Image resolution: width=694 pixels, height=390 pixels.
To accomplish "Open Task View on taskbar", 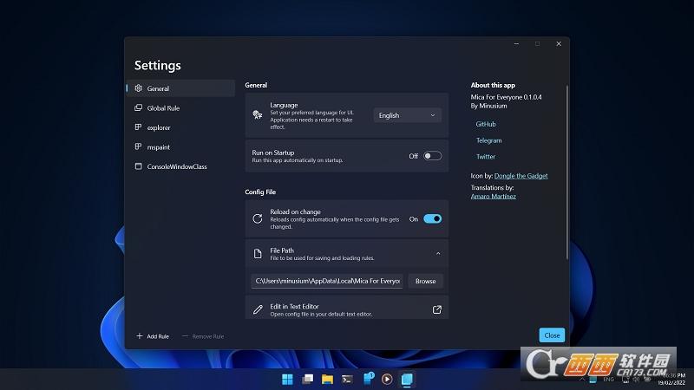I will click(x=308, y=379).
